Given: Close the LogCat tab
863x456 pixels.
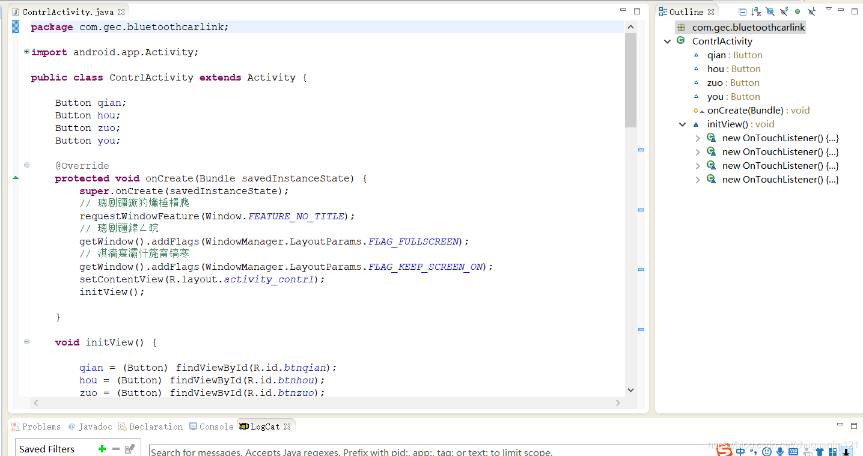Looking at the screenshot, I should pyautogui.click(x=287, y=427).
